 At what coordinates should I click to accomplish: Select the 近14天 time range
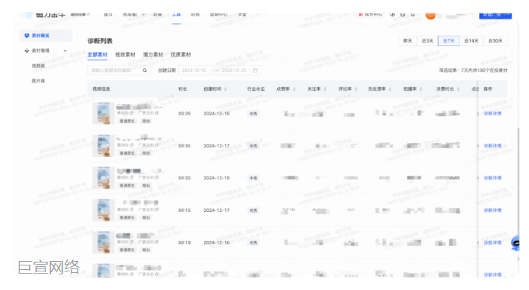[472, 41]
